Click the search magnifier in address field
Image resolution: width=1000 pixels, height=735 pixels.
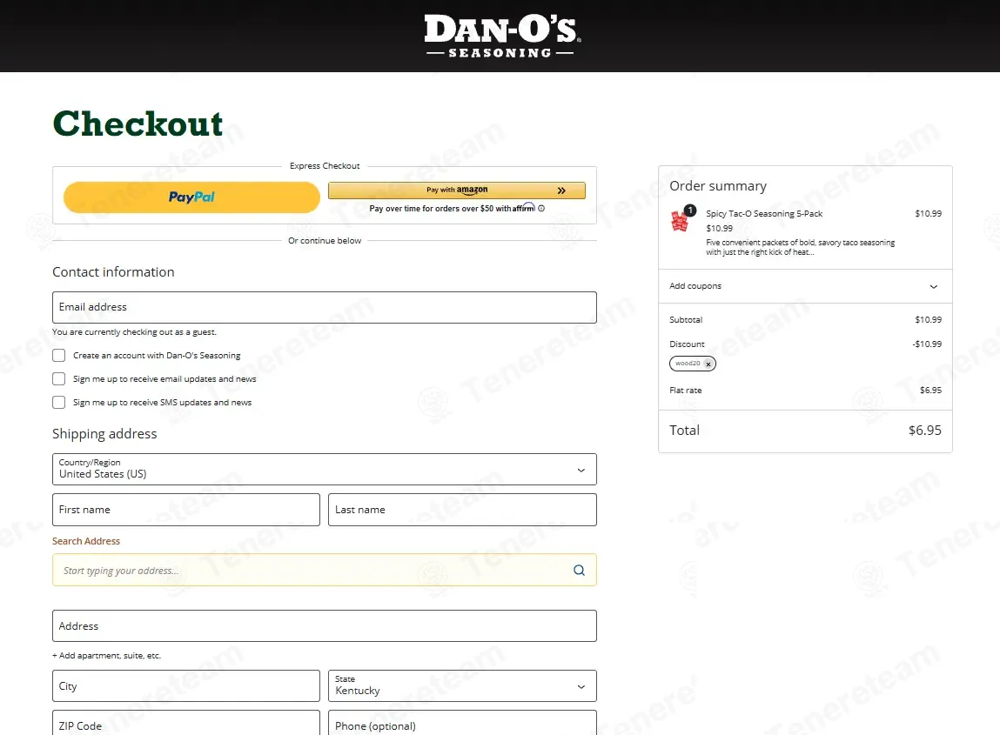coord(579,570)
